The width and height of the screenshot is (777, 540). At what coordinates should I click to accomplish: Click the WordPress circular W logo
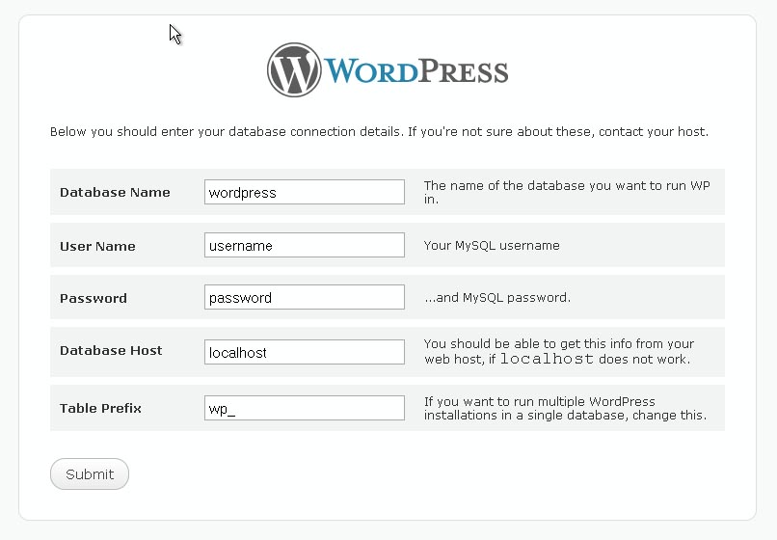pos(295,70)
